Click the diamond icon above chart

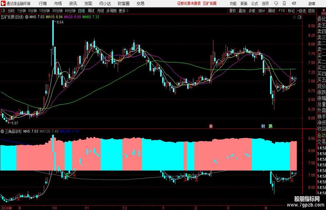(294, 17)
